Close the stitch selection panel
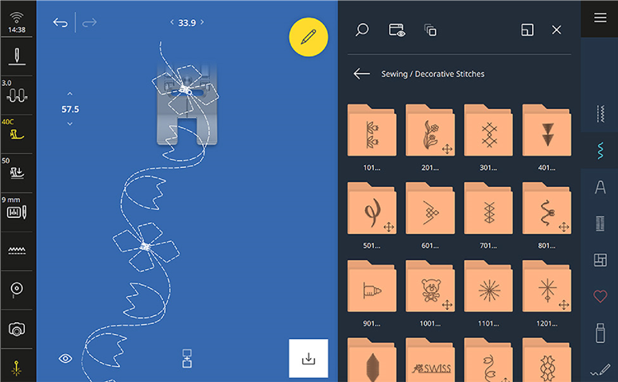 pyautogui.click(x=557, y=30)
